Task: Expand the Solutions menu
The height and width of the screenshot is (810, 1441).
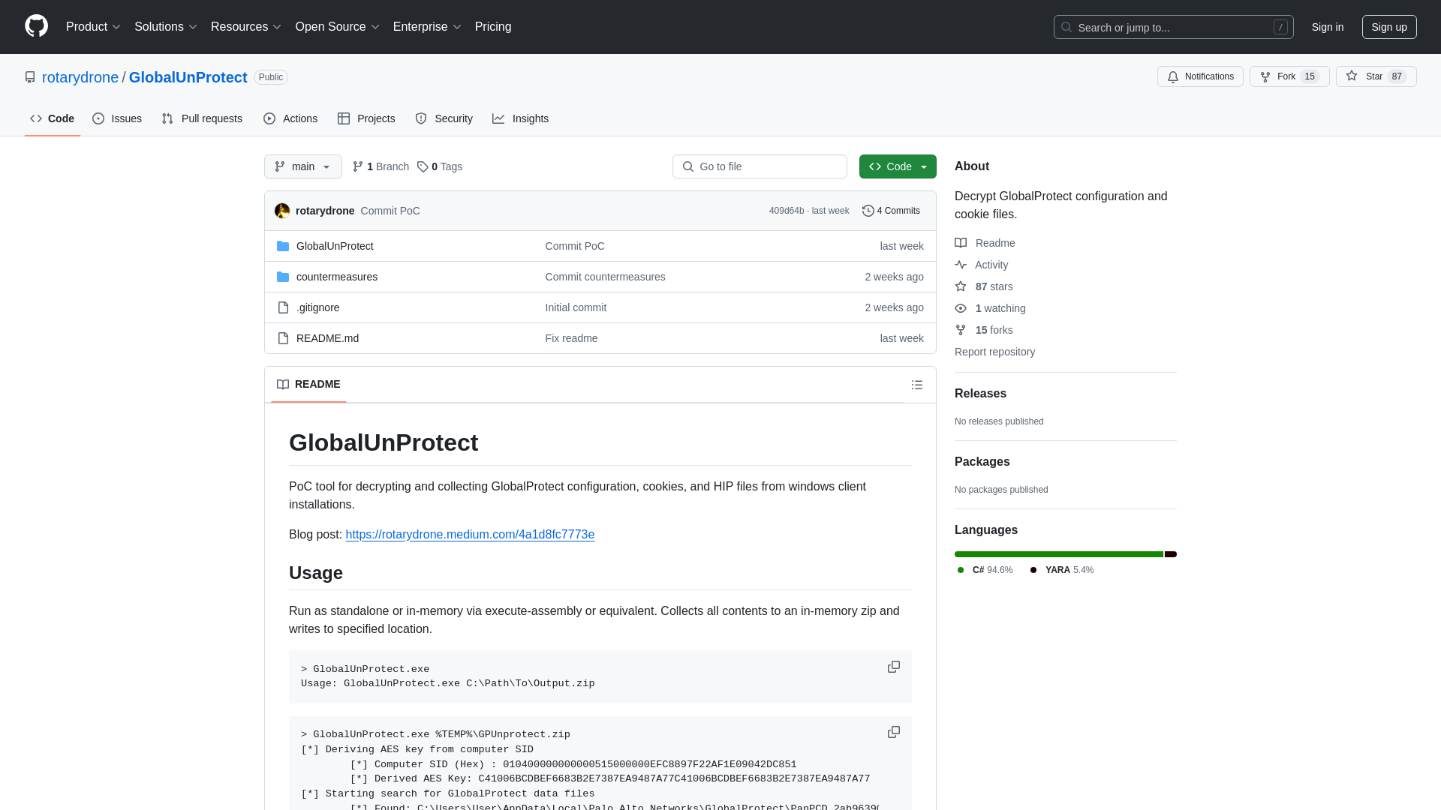Action: pos(165,27)
